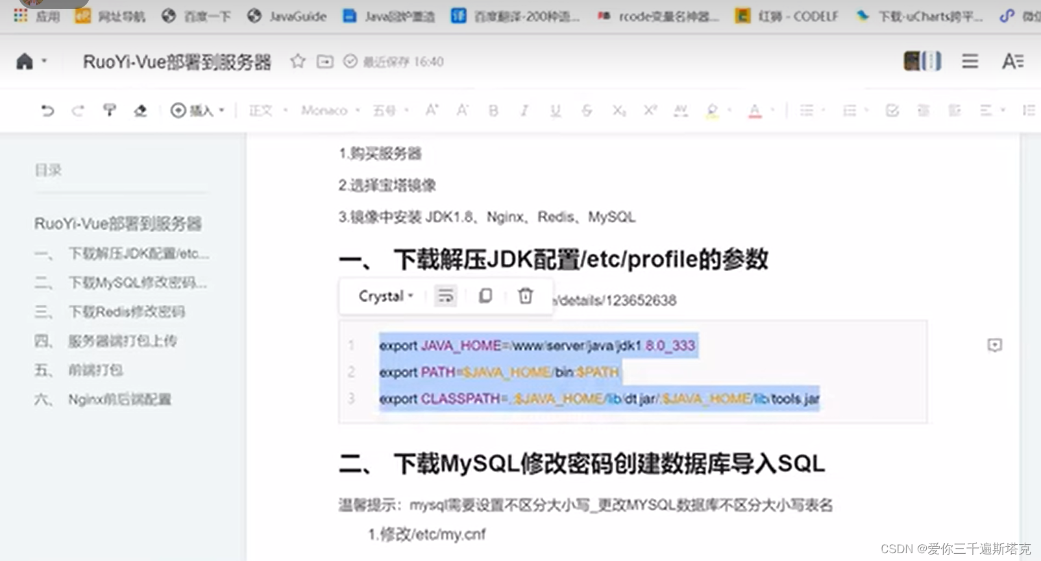
Task: Add comment using icon right of code block
Action: coord(994,345)
